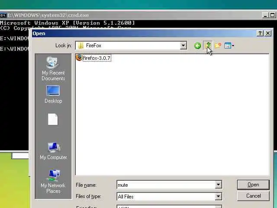Viewport: 277px width, 208px height.
Task: Browse My Network Places
Action: pos(53,181)
